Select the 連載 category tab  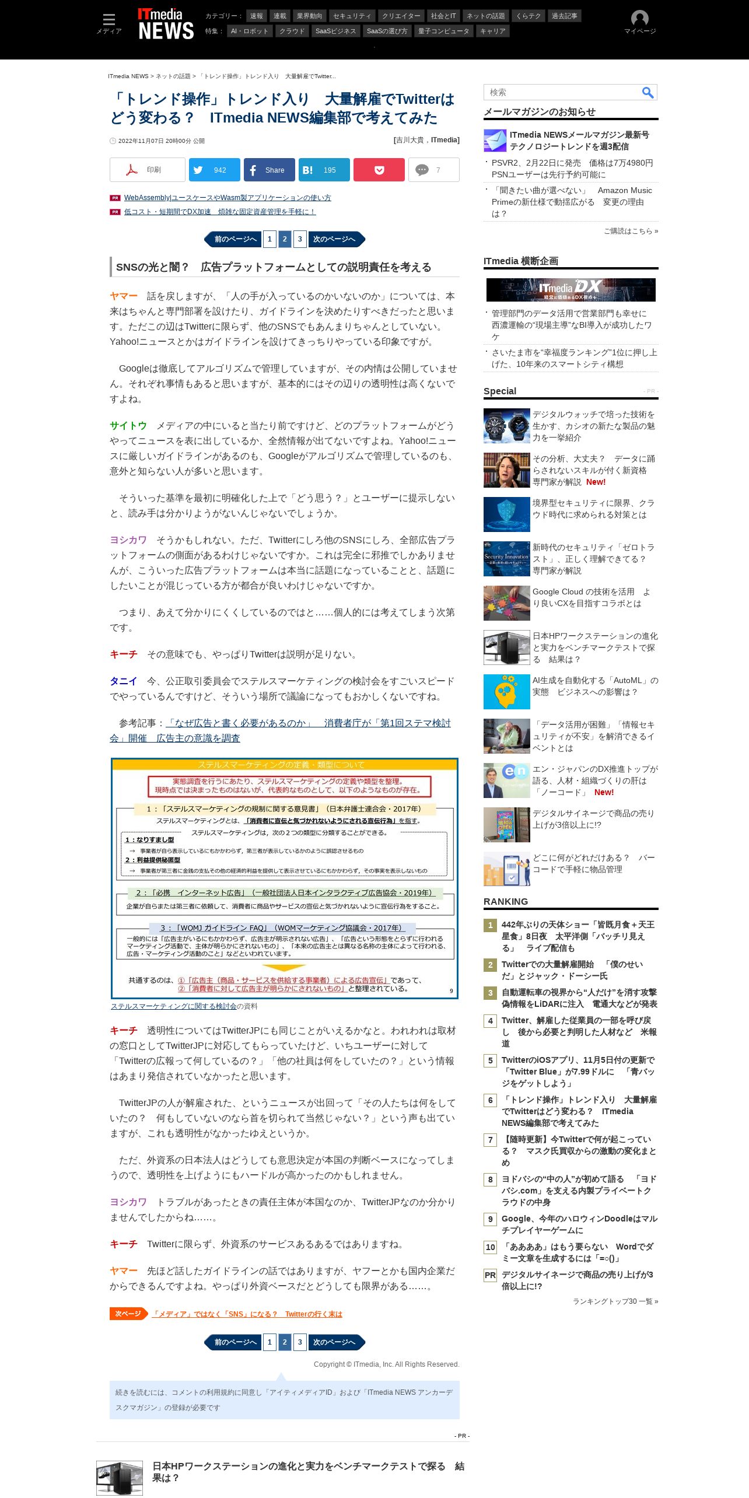(280, 16)
